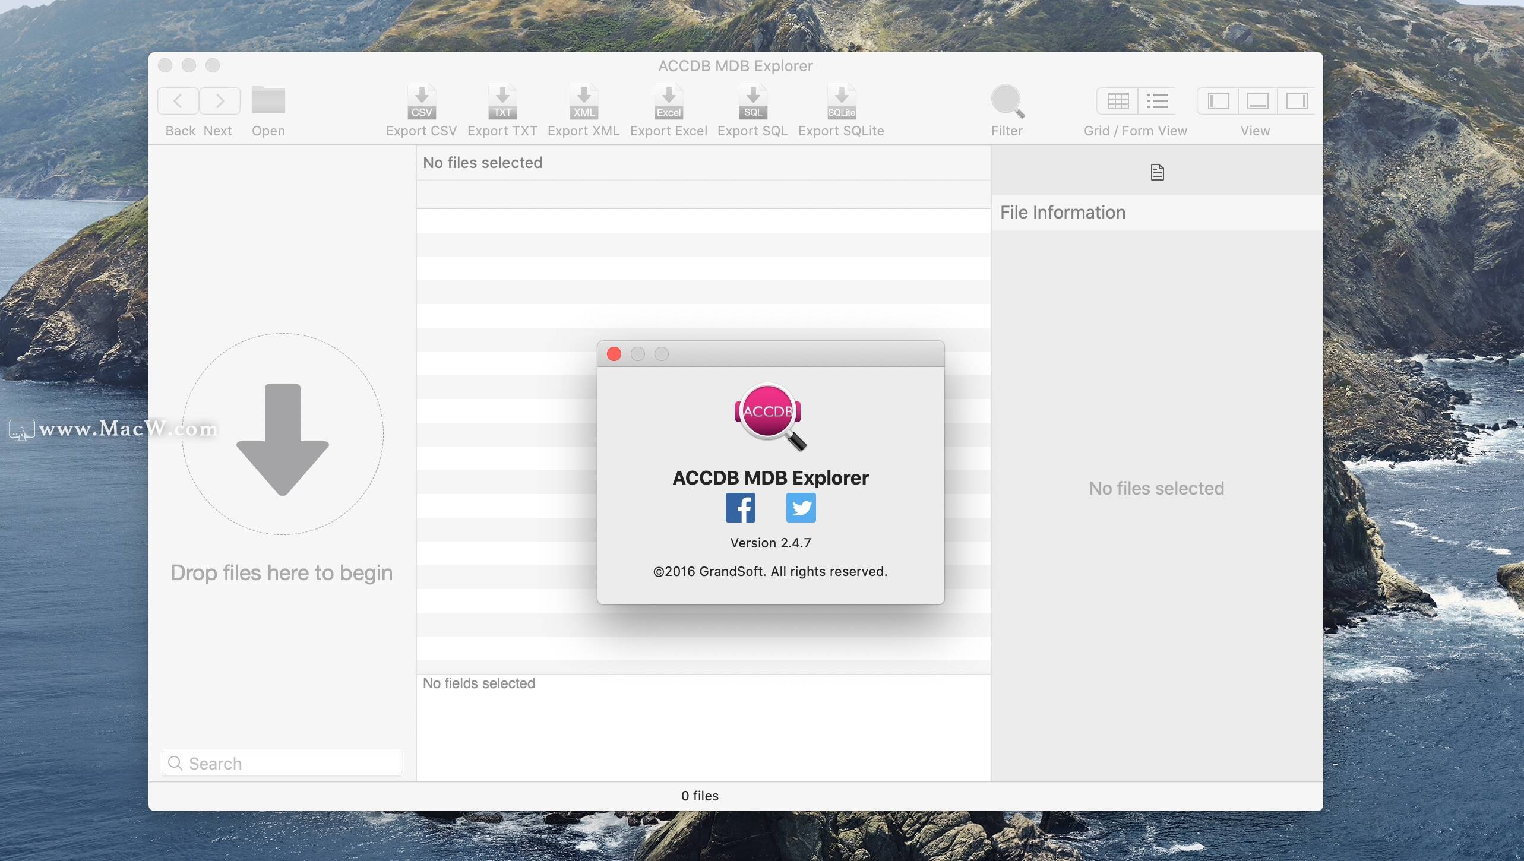Click the Export SQLite icon
The width and height of the screenshot is (1524, 861).
[x=842, y=102]
